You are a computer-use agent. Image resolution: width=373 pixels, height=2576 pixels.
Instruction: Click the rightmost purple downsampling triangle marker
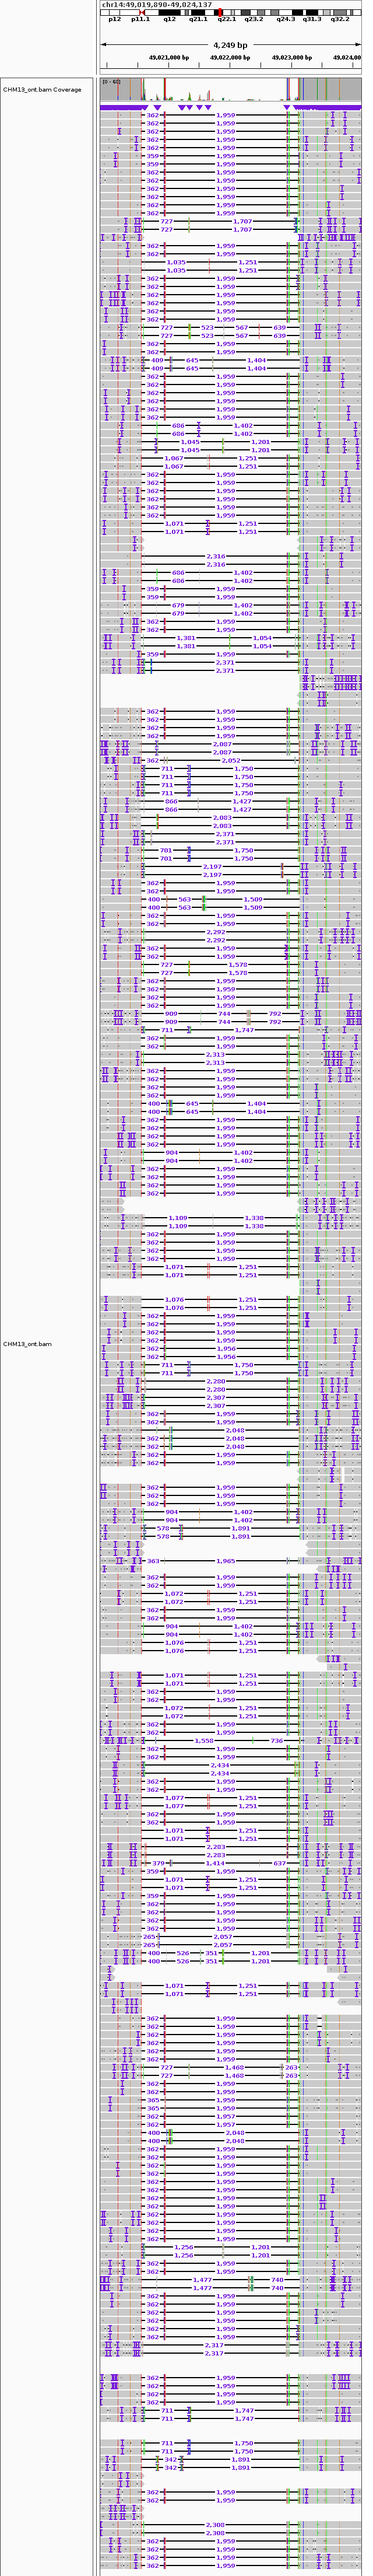pyautogui.click(x=286, y=107)
